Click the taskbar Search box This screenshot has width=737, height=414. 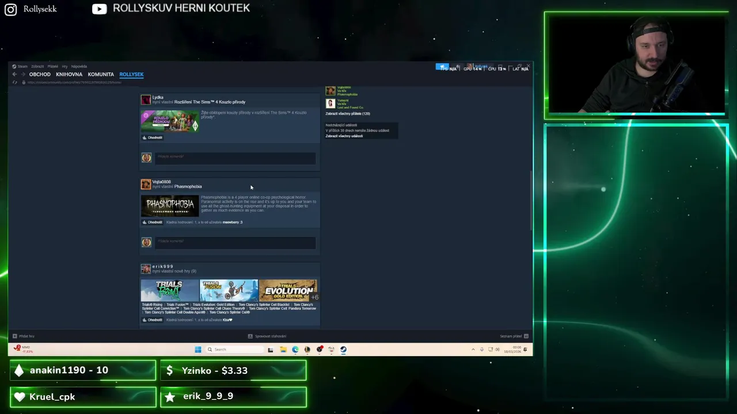click(x=235, y=350)
